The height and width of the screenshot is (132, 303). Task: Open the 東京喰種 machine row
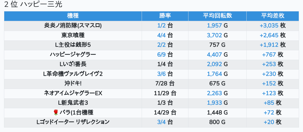point(73,35)
